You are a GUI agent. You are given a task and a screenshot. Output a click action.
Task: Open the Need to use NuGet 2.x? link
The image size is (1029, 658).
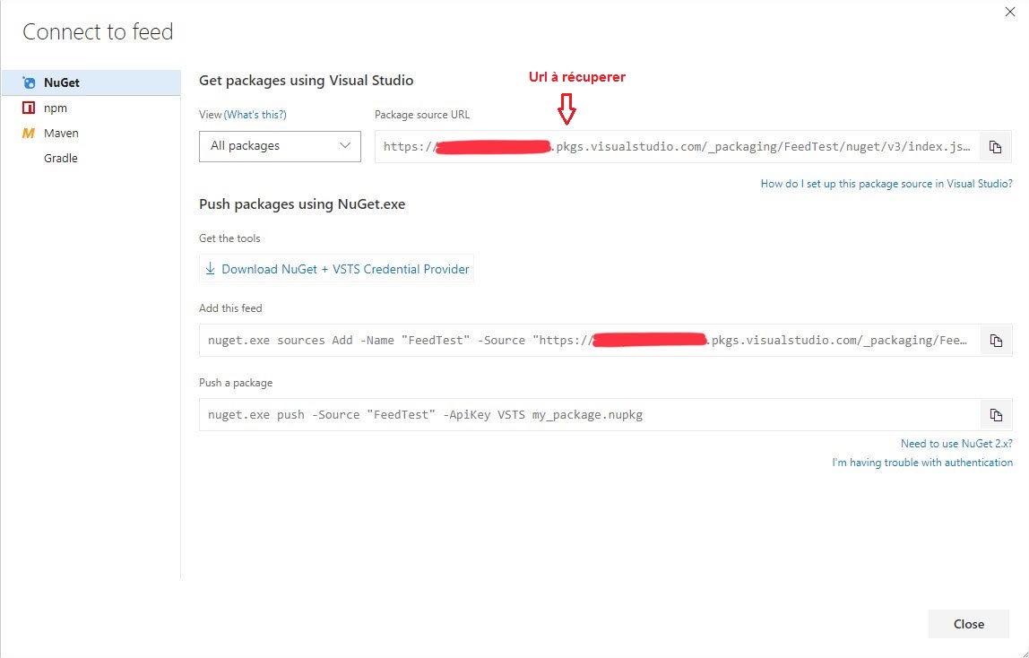coord(956,444)
